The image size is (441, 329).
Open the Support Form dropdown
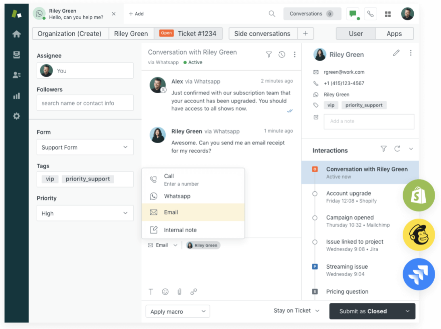point(85,147)
